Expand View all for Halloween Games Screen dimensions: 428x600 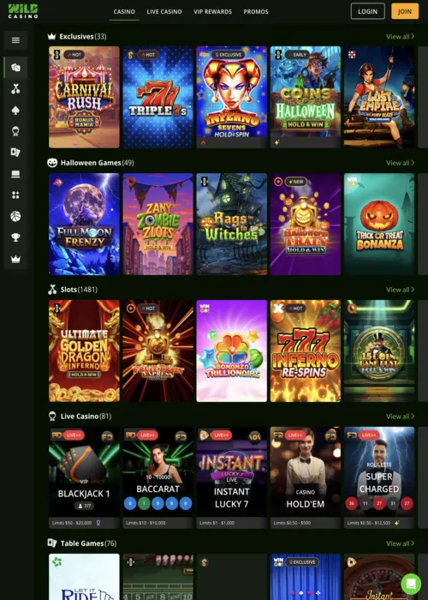(x=400, y=163)
